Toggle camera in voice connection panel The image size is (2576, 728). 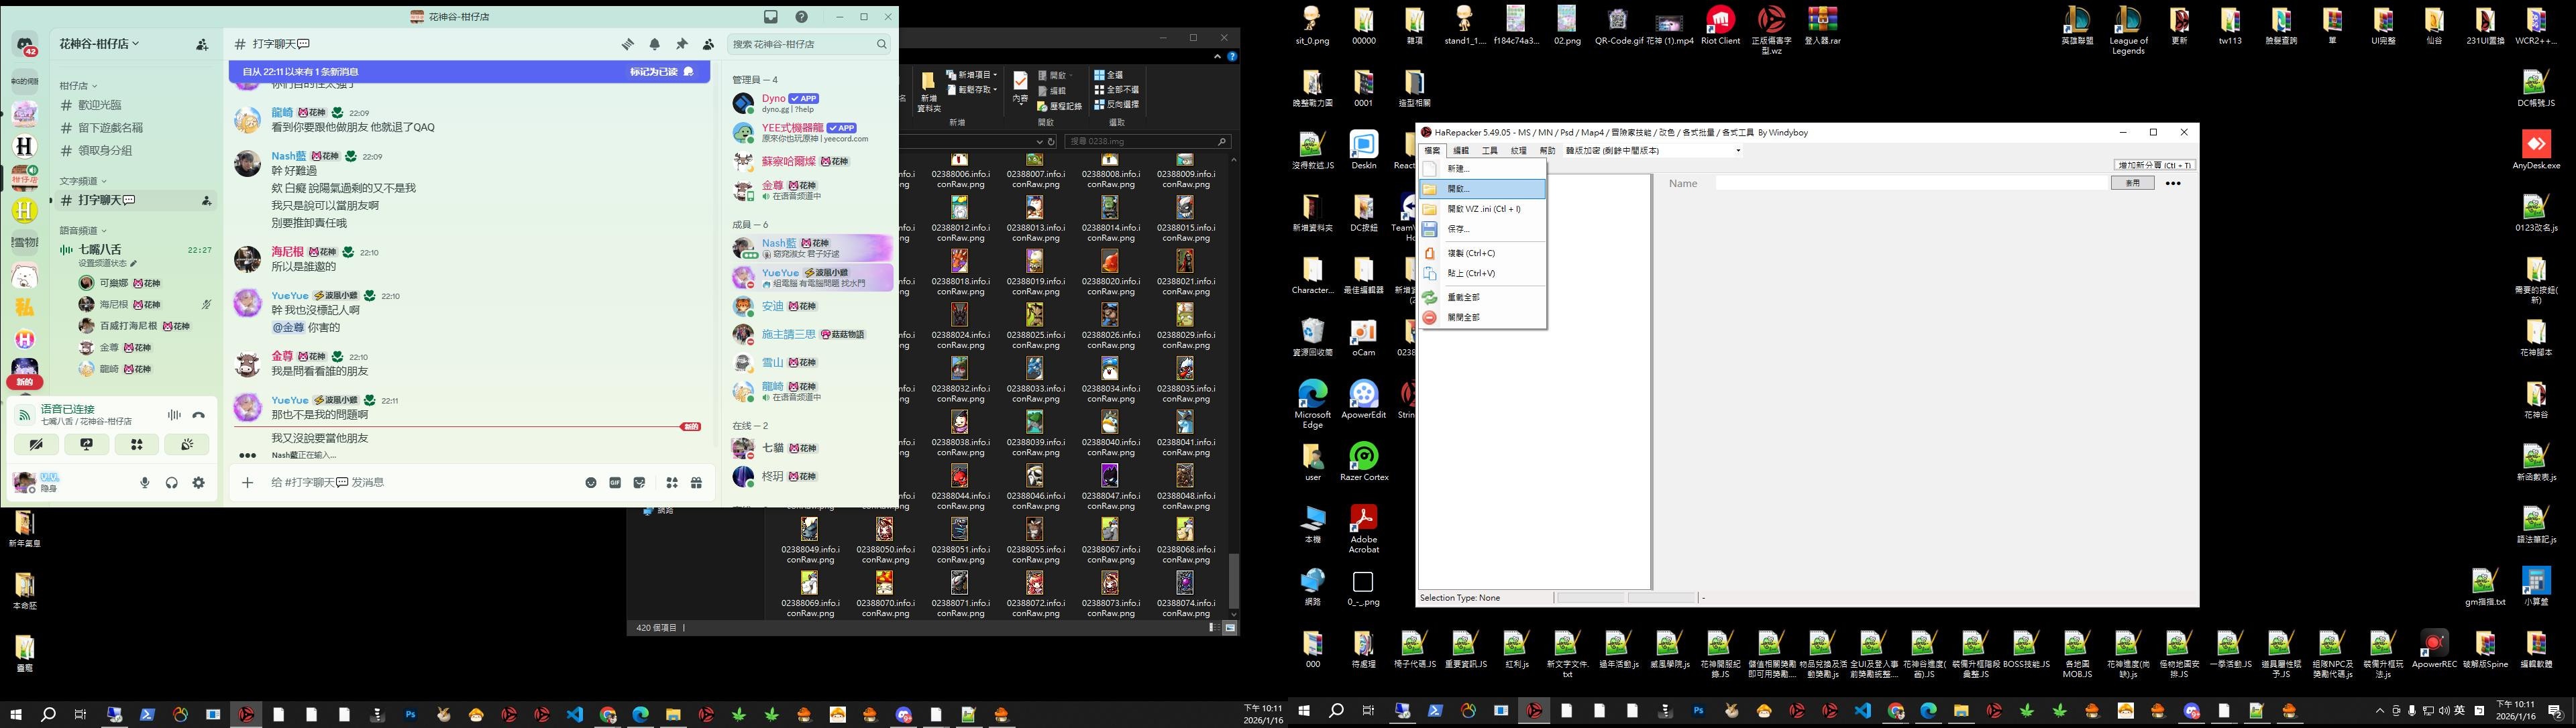pyautogui.click(x=37, y=444)
